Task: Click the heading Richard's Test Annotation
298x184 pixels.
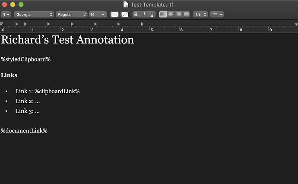Action: (x=67, y=40)
